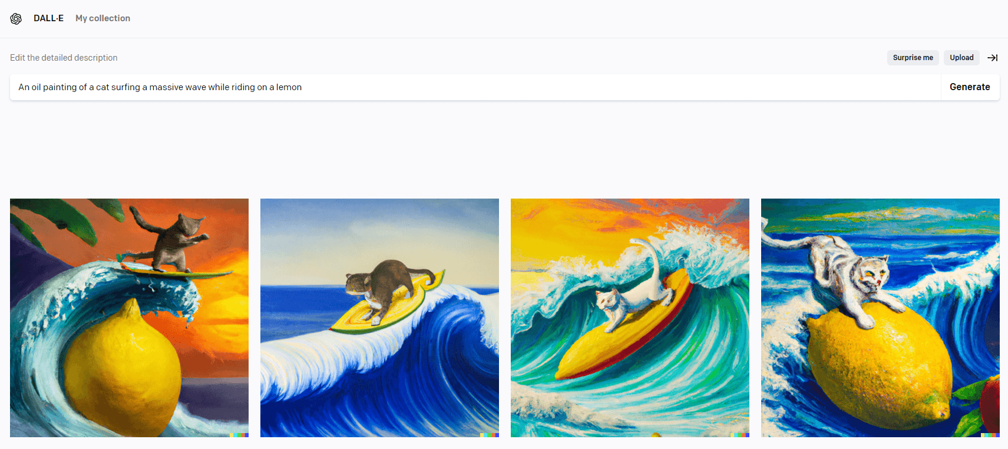Open brown cat on yellow surfboard image
1008x449 pixels.
click(379, 318)
